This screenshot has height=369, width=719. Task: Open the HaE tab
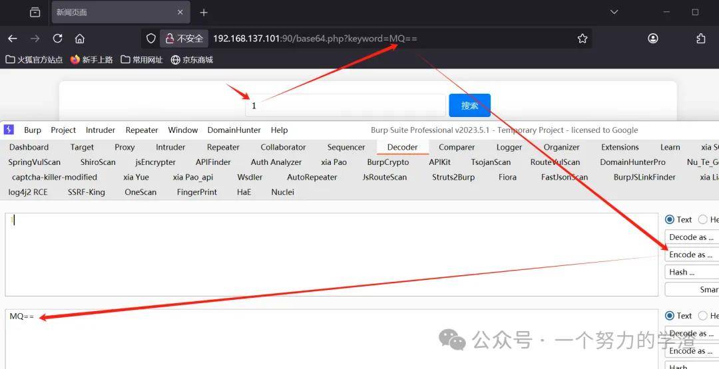pos(244,192)
